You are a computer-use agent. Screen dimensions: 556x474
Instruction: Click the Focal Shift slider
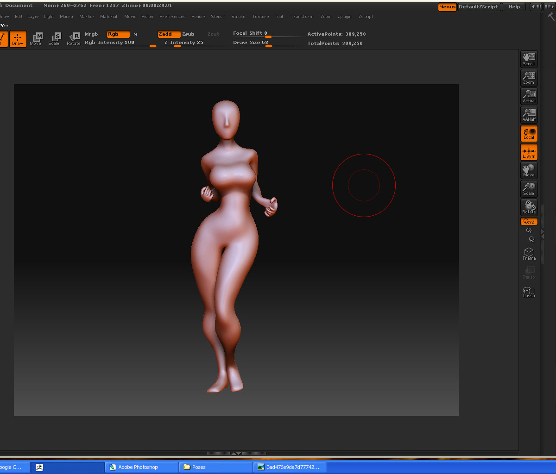[267, 34]
